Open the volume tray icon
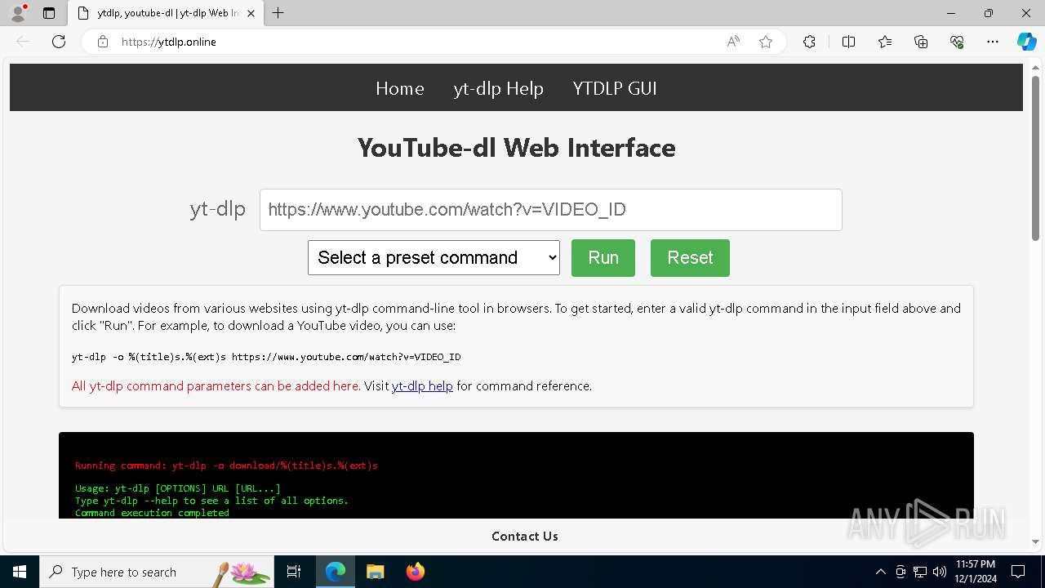1045x588 pixels. (940, 572)
